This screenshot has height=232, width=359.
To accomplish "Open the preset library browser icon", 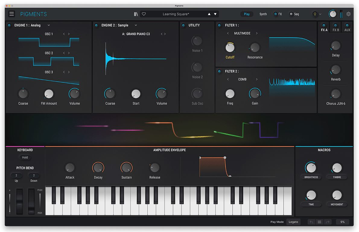I will (136, 14).
